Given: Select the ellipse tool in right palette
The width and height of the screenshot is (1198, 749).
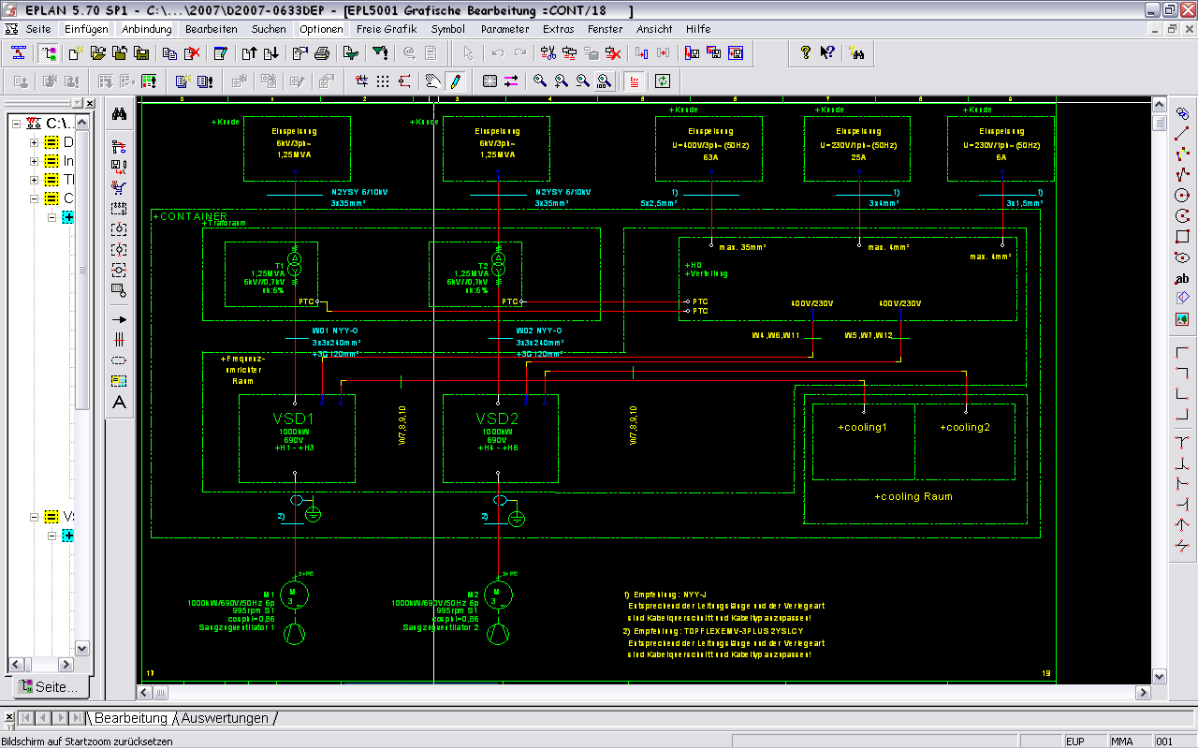Looking at the screenshot, I should coord(1182,257).
